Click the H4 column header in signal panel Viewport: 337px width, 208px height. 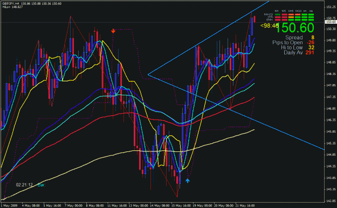coord(311,11)
